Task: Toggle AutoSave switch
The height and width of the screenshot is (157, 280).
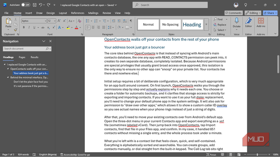Action: 25,5
